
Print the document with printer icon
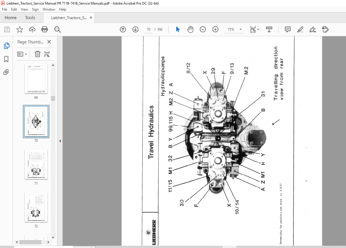(x=45, y=29)
